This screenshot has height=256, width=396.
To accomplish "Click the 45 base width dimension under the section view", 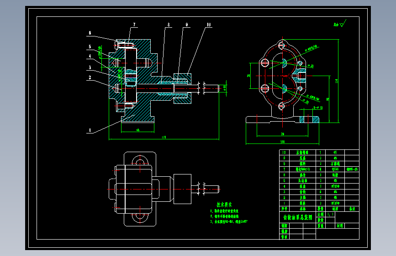I will (138, 130).
